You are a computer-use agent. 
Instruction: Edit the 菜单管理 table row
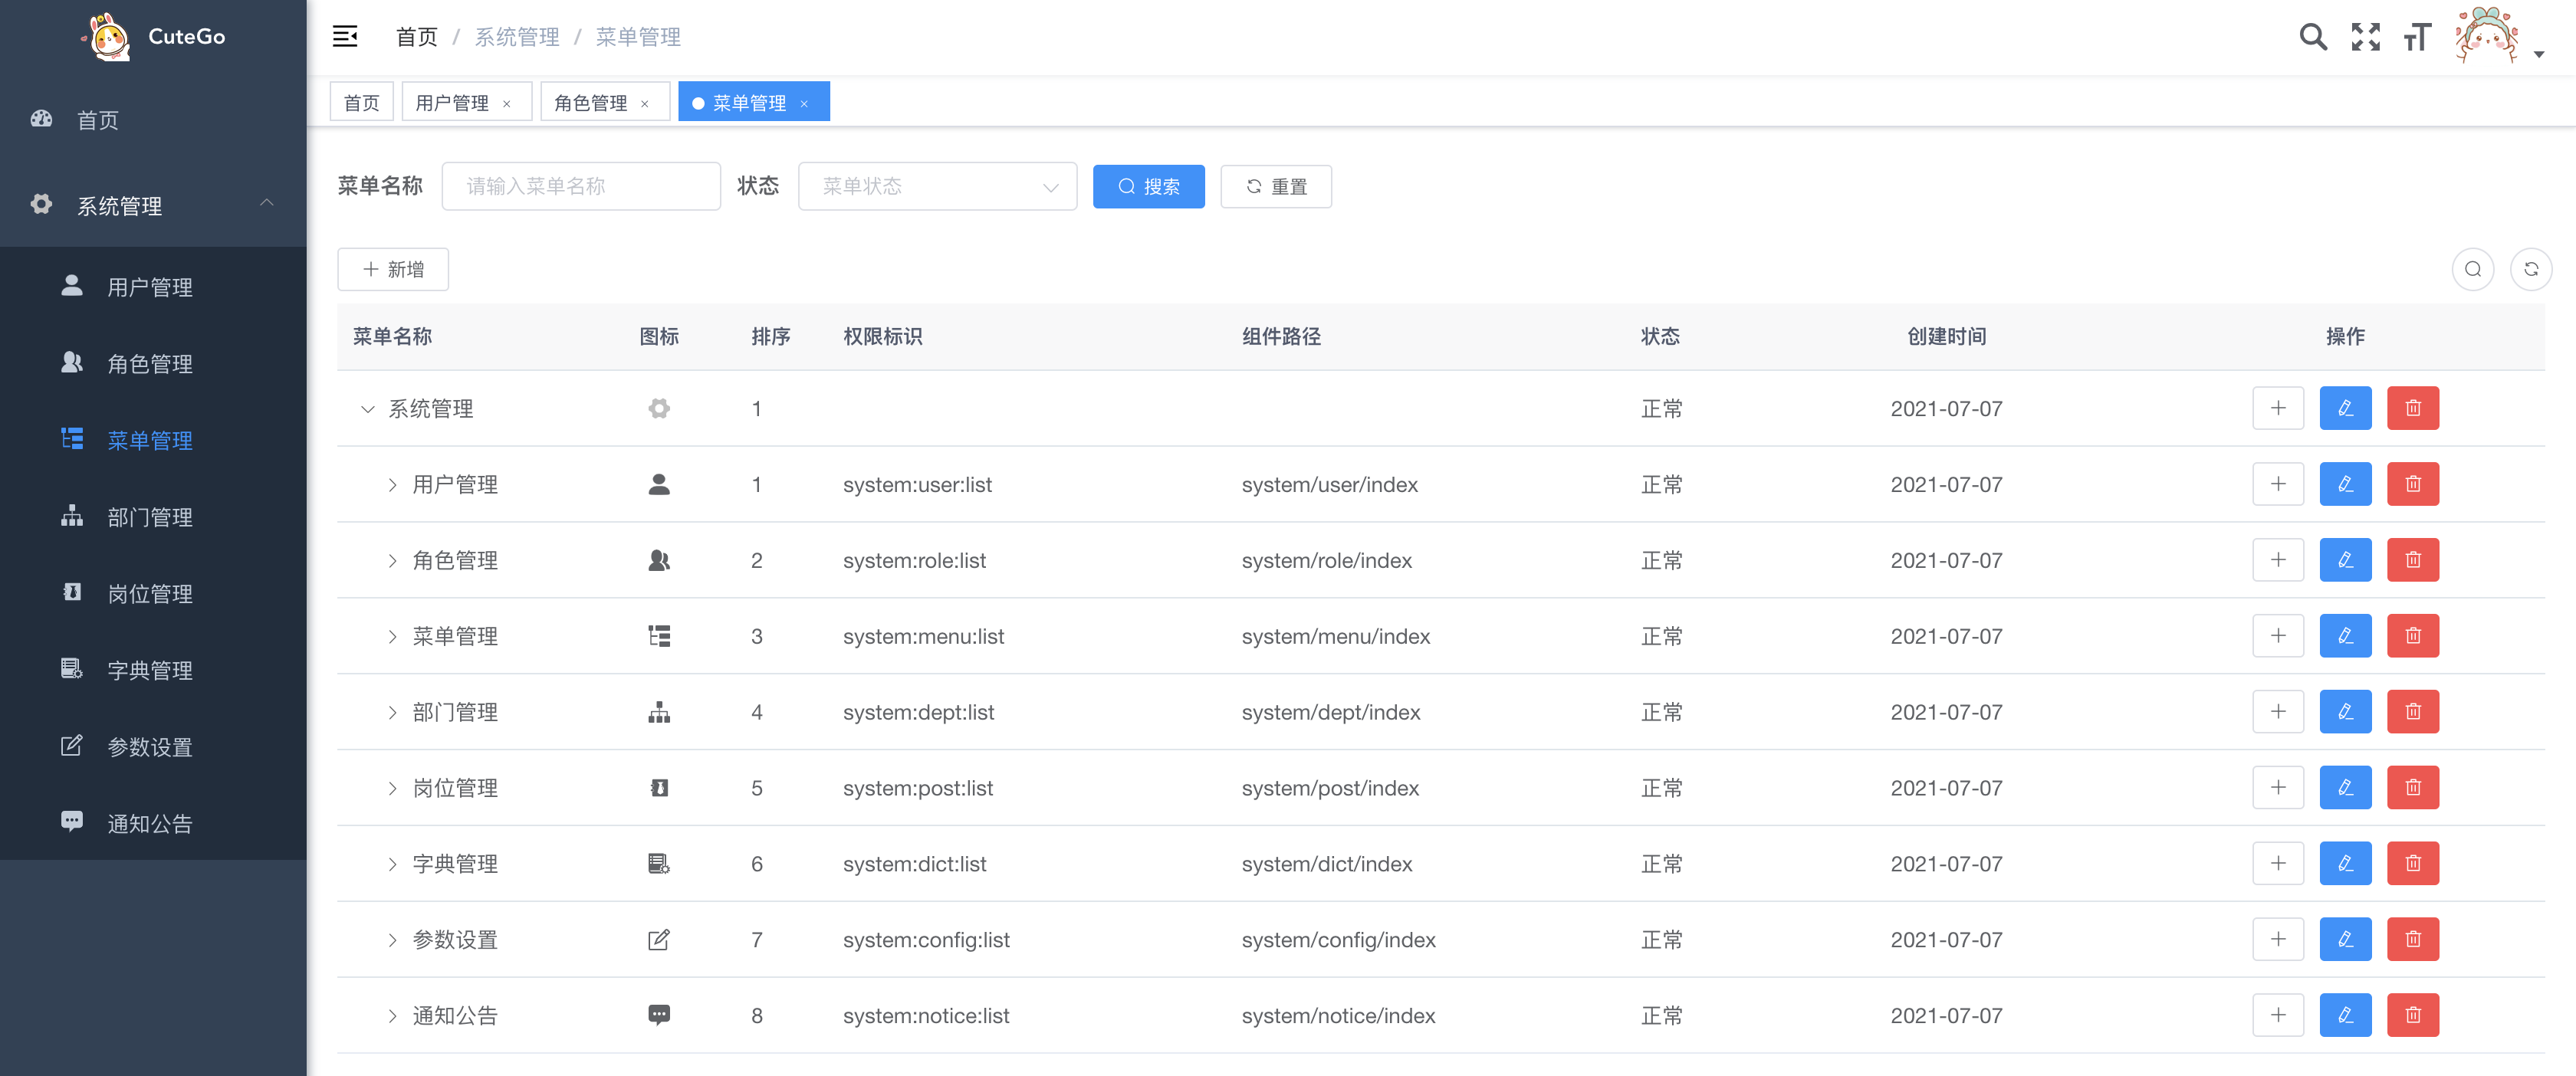(x=2345, y=636)
